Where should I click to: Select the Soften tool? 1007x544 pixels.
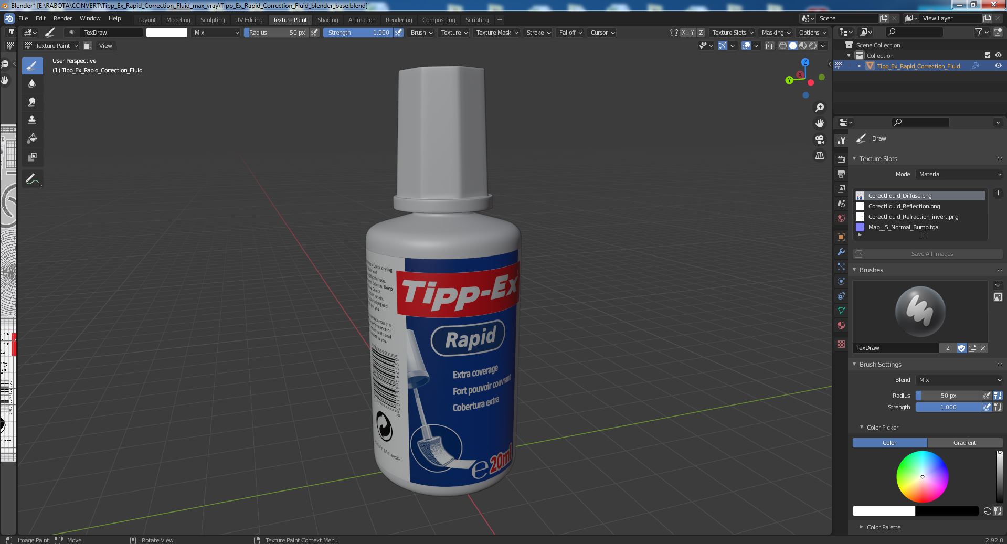(x=32, y=83)
